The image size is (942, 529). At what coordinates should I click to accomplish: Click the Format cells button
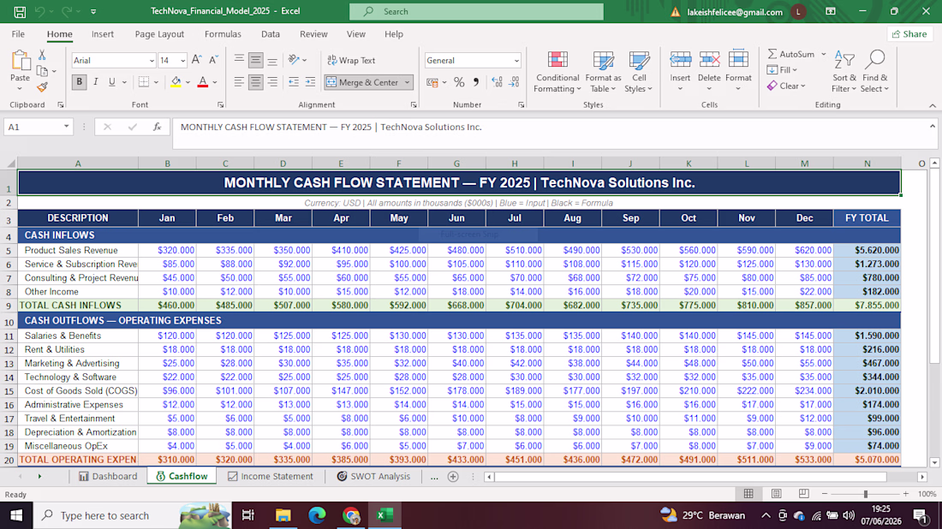738,71
